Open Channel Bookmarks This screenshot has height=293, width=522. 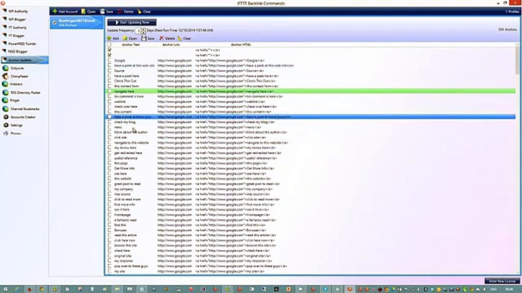pos(25,109)
